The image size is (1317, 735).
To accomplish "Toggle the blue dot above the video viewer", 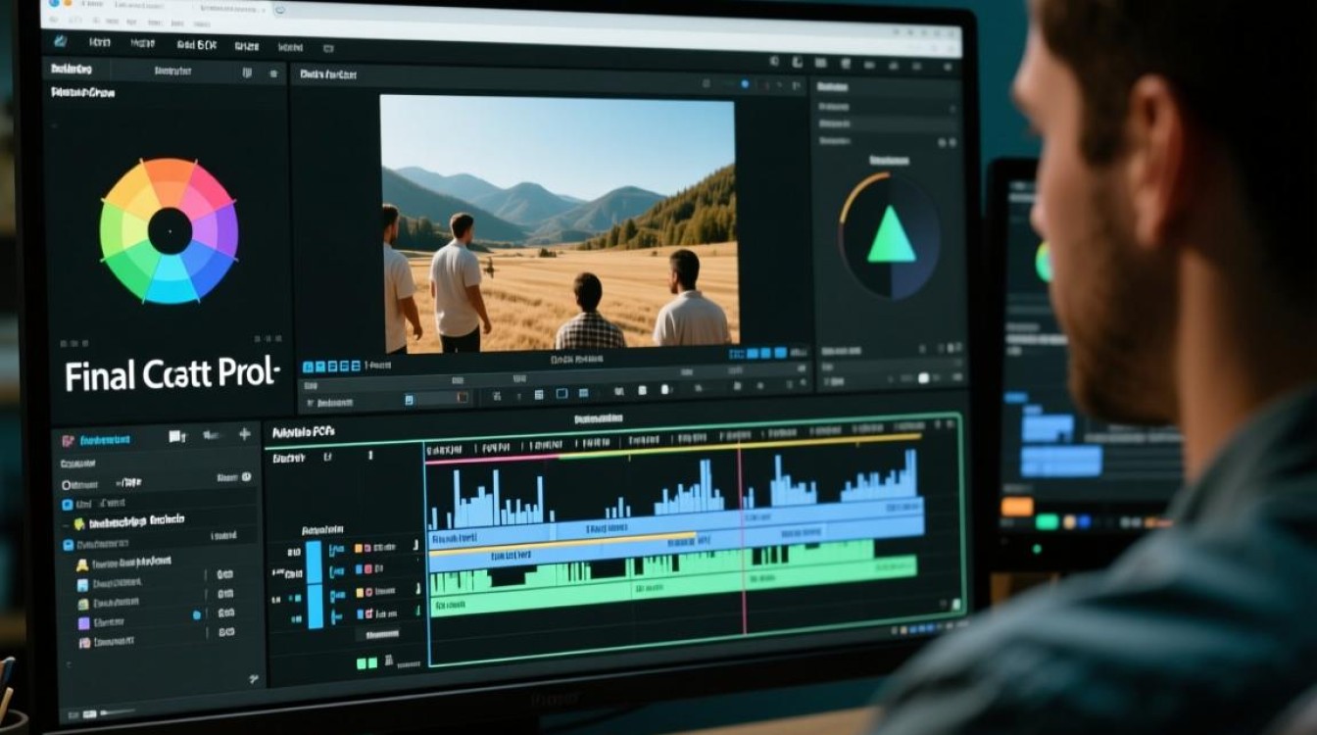I will click(x=745, y=84).
